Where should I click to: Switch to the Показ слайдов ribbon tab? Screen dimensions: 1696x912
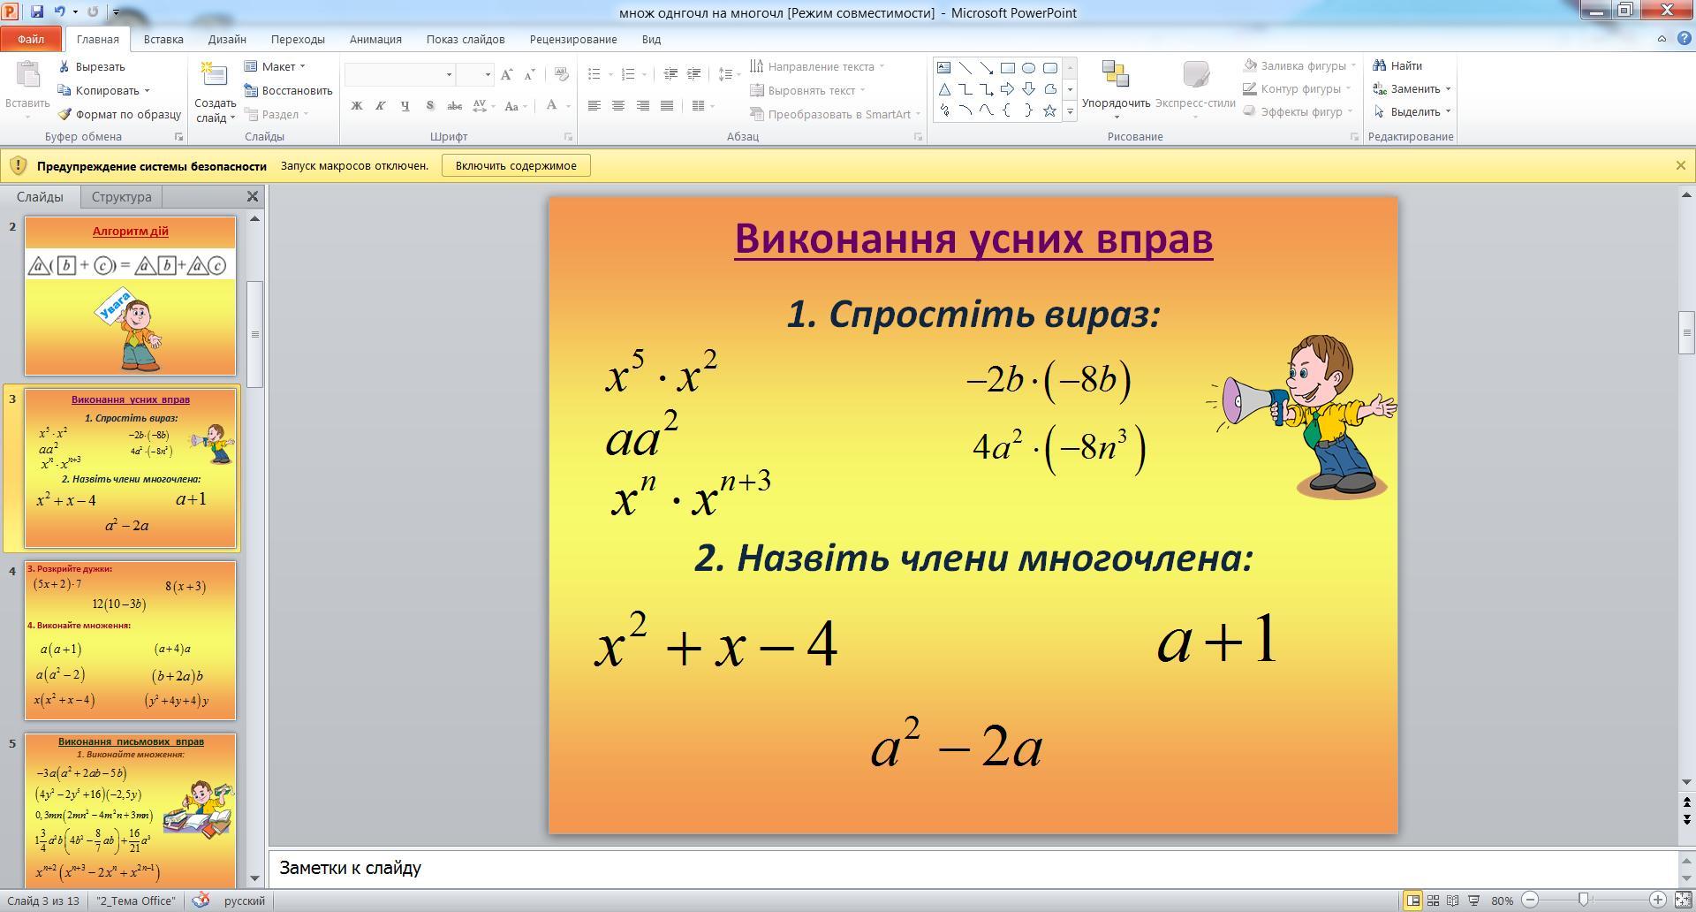pos(466,39)
